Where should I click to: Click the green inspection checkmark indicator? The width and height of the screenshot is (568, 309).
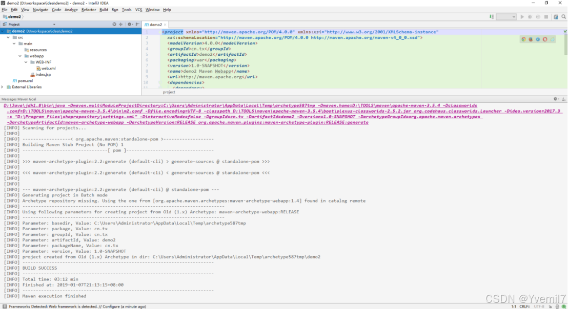[565, 32]
